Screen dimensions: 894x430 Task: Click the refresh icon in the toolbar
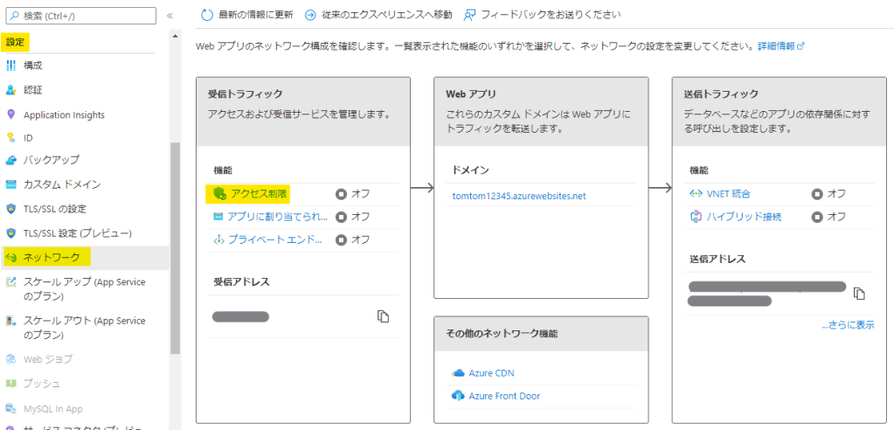click(x=206, y=15)
